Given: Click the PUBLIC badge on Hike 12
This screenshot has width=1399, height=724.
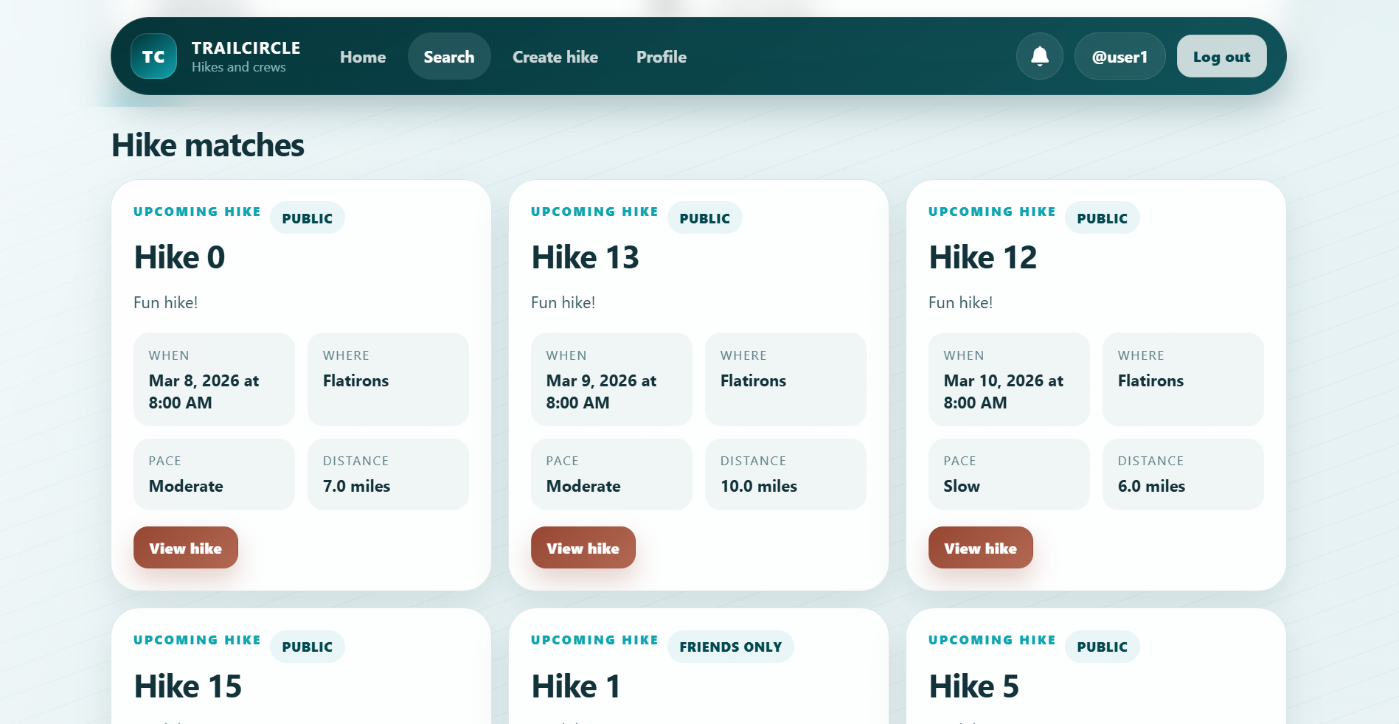Looking at the screenshot, I should pyautogui.click(x=1103, y=218).
